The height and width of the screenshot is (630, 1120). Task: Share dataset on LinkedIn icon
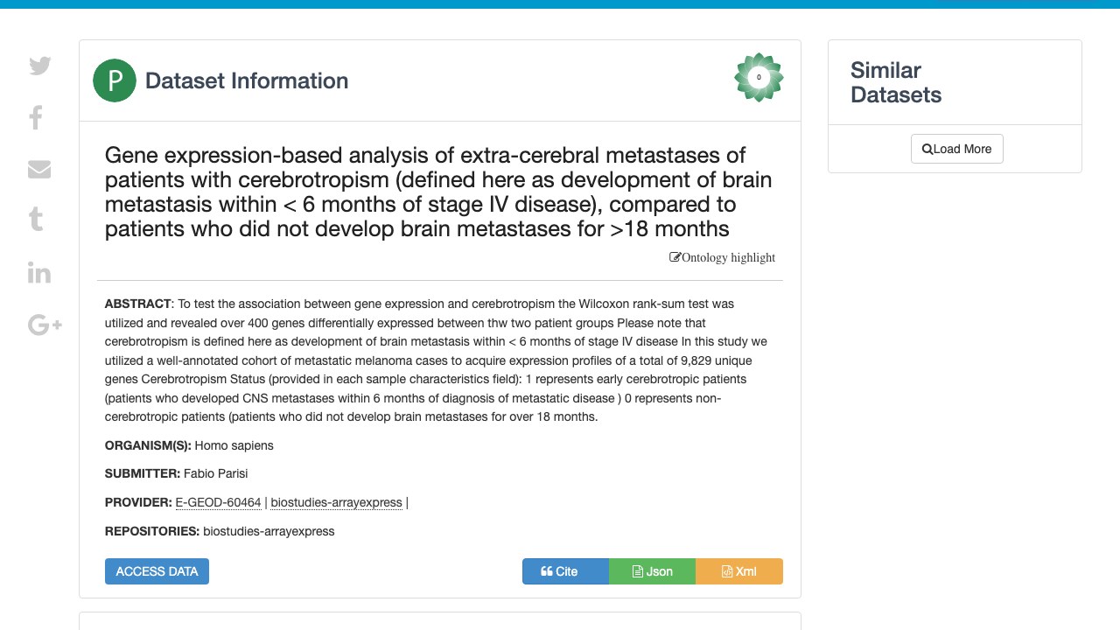pos(39,272)
